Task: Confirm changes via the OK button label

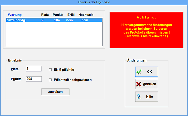Action: click(x=149, y=72)
